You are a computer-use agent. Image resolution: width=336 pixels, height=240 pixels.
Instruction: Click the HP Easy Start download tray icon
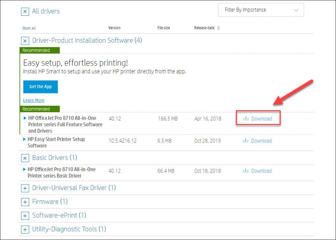[245, 141]
